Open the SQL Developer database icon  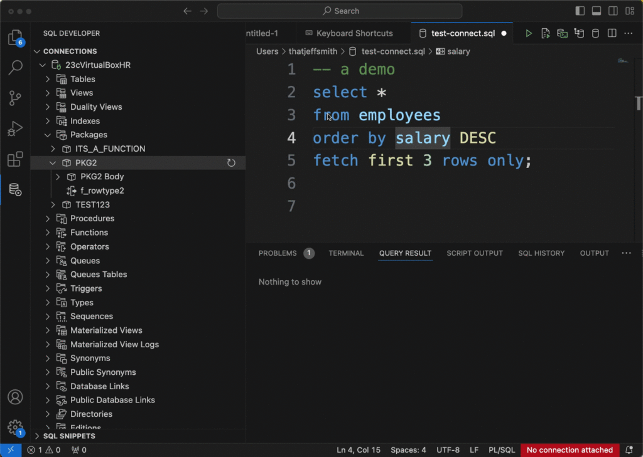click(15, 189)
